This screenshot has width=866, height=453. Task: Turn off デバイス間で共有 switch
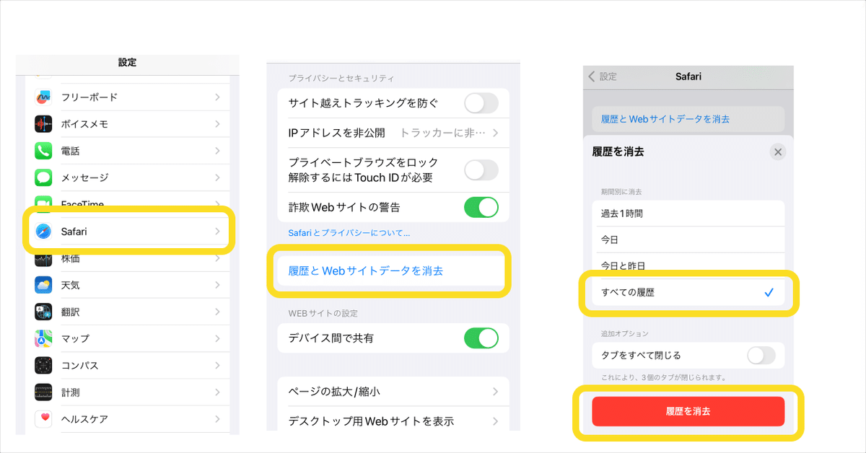pos(481,338)
